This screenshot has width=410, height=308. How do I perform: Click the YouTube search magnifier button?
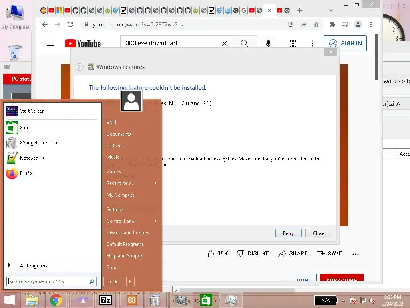pyautogui.click(x=245, y=43)
